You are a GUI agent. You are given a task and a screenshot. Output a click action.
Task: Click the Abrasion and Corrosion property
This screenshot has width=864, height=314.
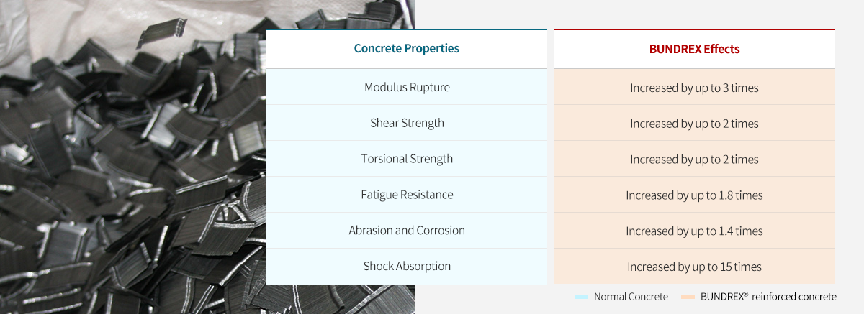(407, 231)
